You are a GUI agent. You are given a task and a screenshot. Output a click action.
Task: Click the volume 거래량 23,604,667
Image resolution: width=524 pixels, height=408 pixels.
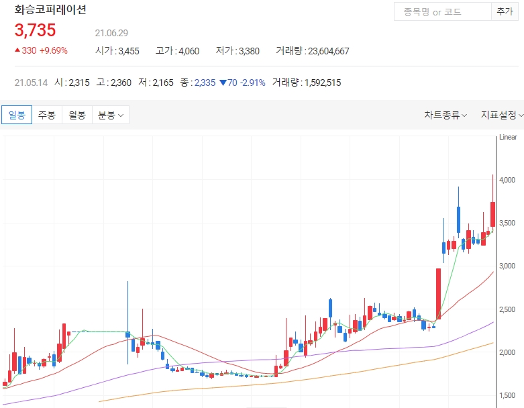[x=313, y=51]
